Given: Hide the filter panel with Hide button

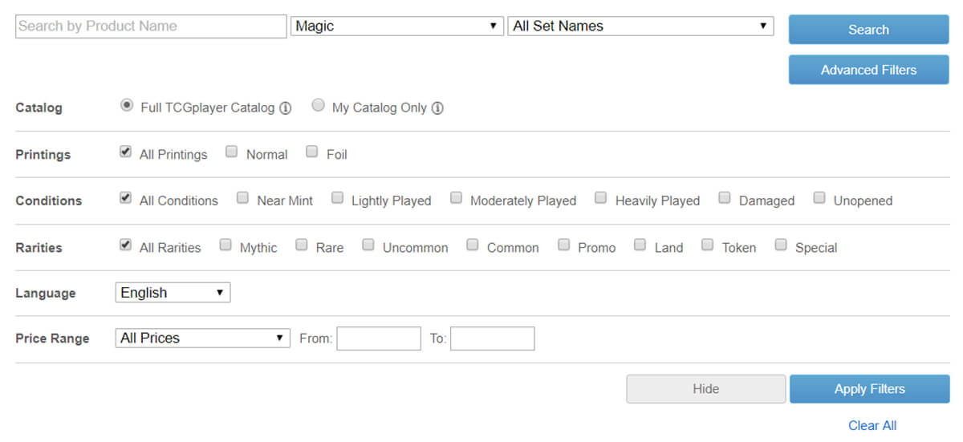Looking at the screenshot, I should coord(705,389).
